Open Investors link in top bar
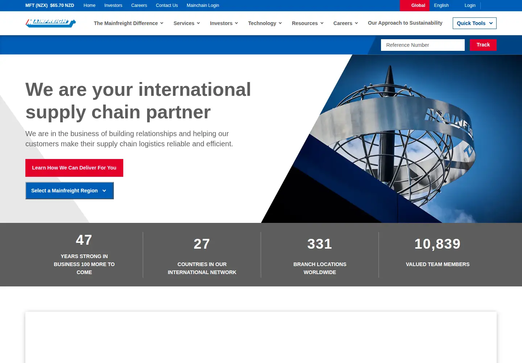Screen dimensions: 522x363 (x=113, y=5)
